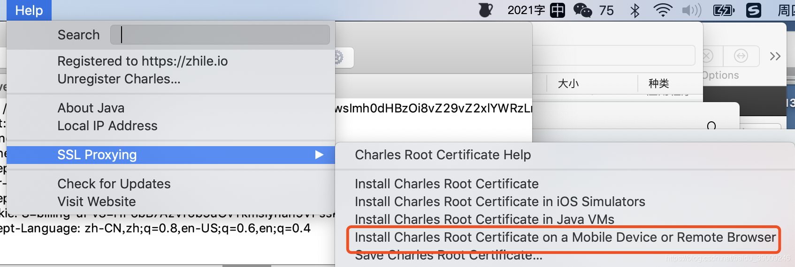This screenshot has width=795, height=267.
Task: Click the Charles teapot menu bar icon
Action: tap(485, 10)
